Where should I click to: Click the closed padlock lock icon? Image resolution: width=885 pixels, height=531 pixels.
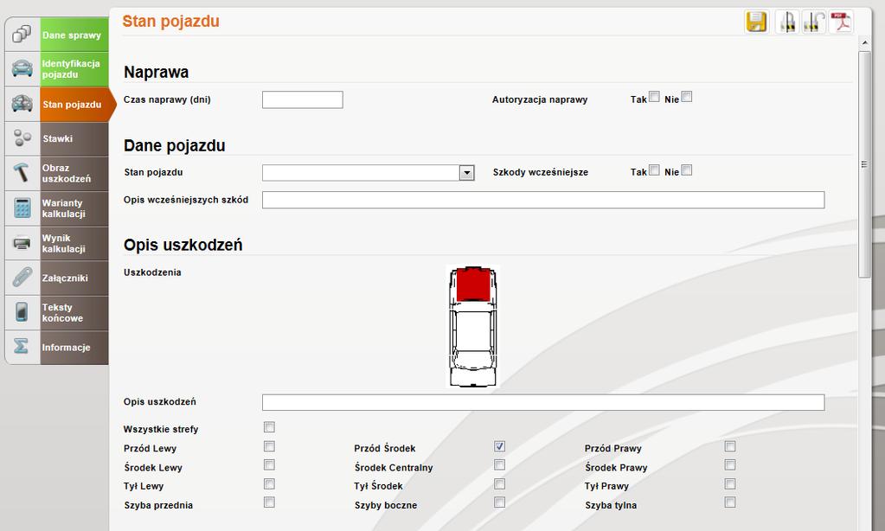[x=786, y=22]
